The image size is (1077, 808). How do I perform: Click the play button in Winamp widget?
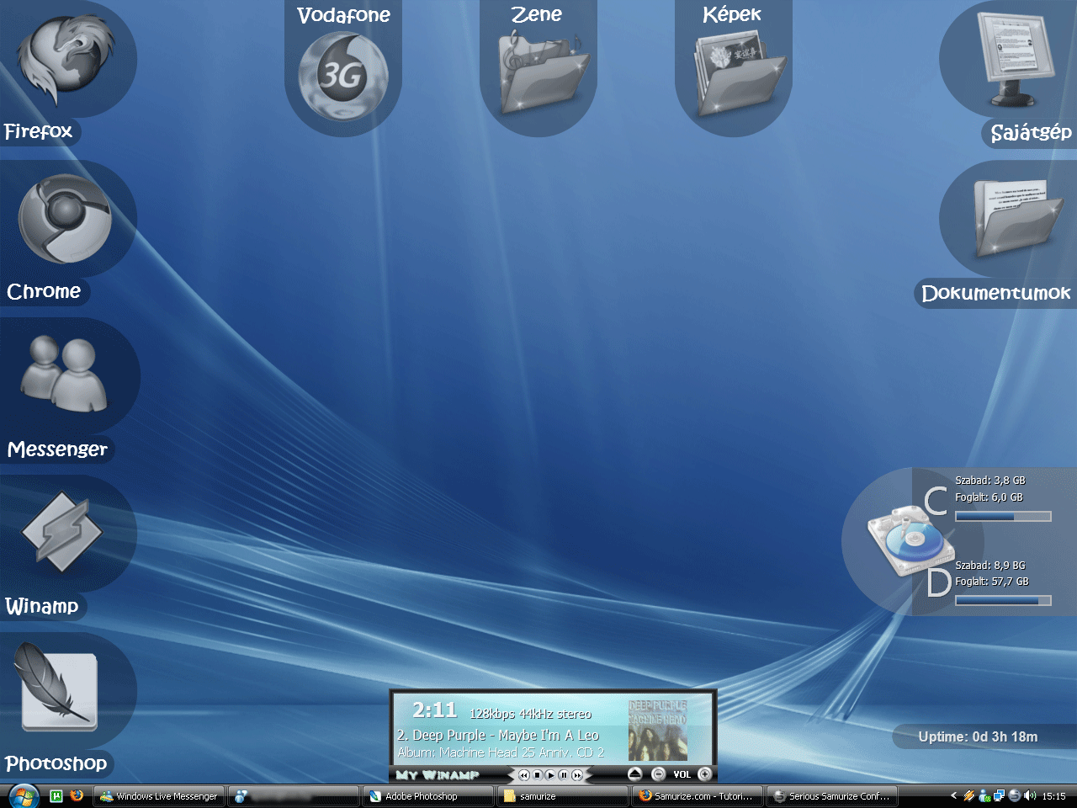(550, 775)
